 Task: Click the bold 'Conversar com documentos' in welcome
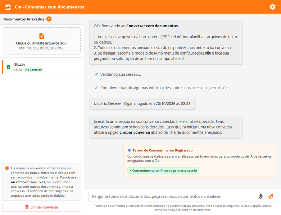tap(152, 26)
